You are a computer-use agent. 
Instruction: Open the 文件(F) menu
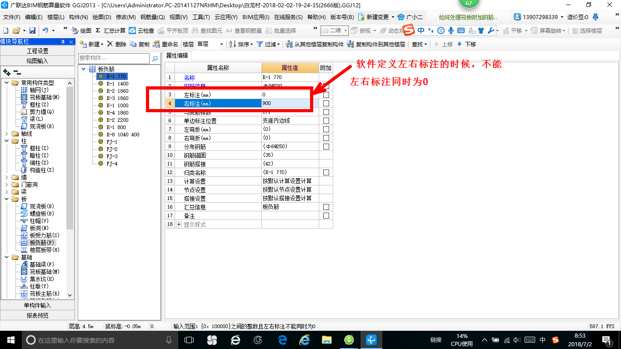12,17
